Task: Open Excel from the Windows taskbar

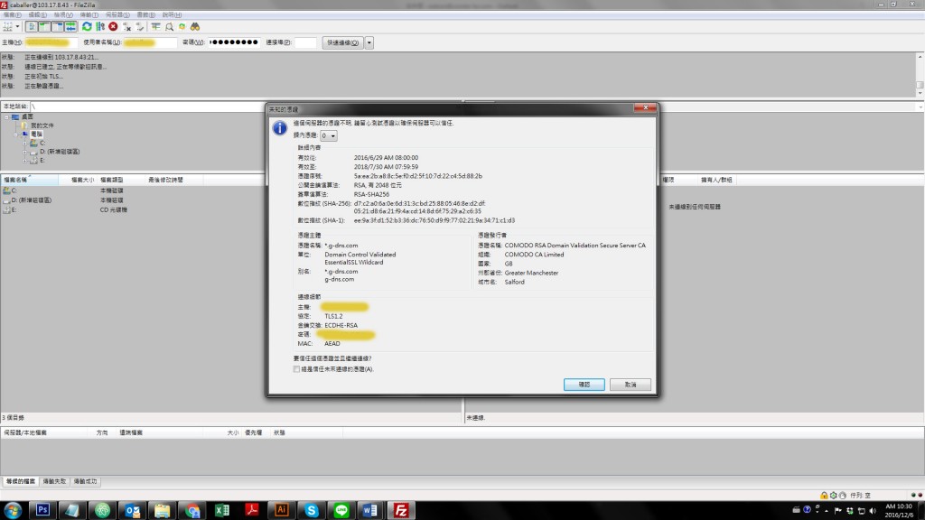Action: point(222,510)
